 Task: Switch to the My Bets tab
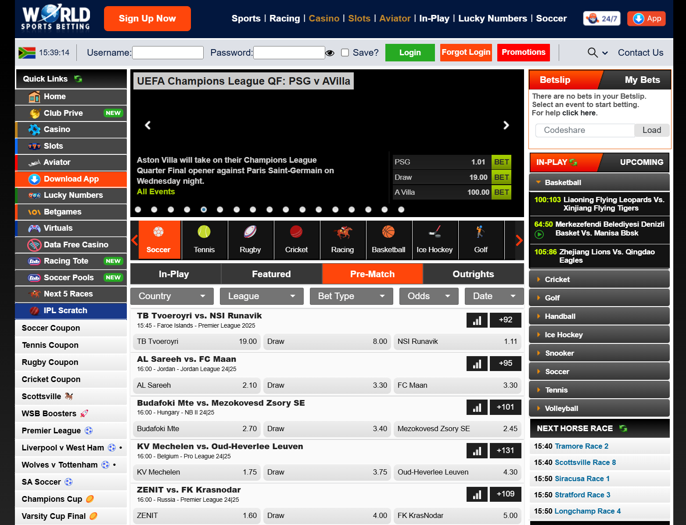tap(642, 80)
